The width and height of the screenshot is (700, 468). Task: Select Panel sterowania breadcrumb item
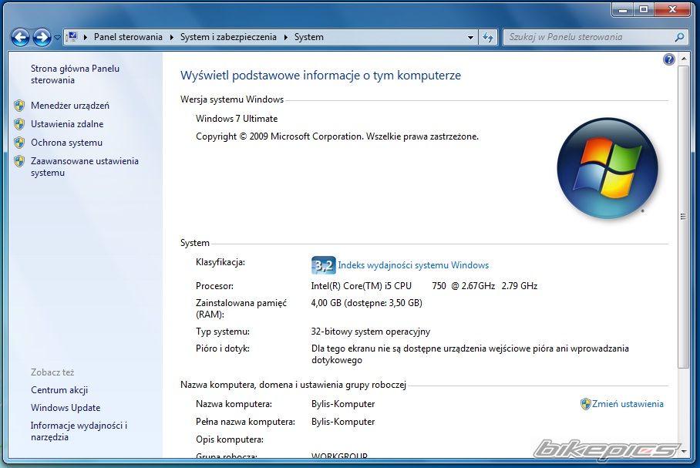[128, 37]
